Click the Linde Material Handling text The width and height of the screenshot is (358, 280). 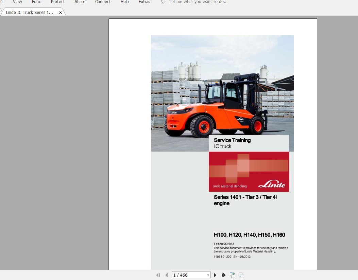click(229, 186)
